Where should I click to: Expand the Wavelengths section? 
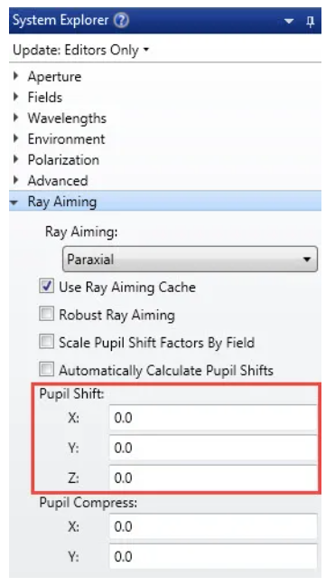(x=15, y=118)
